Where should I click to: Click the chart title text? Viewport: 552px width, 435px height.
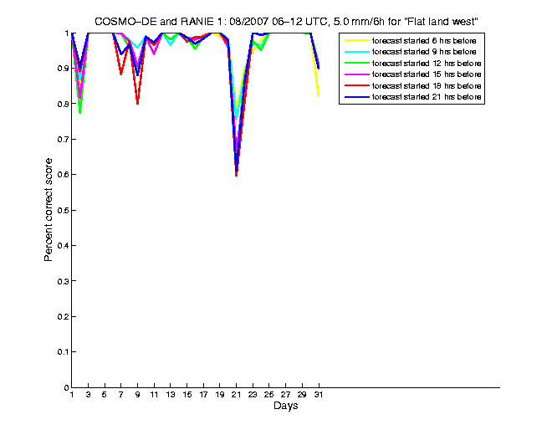coord(286,22)
